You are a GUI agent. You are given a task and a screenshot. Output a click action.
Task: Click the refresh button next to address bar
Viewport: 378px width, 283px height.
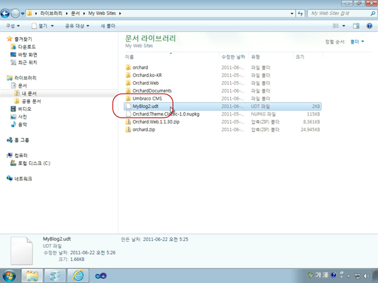tap(300, 13)
